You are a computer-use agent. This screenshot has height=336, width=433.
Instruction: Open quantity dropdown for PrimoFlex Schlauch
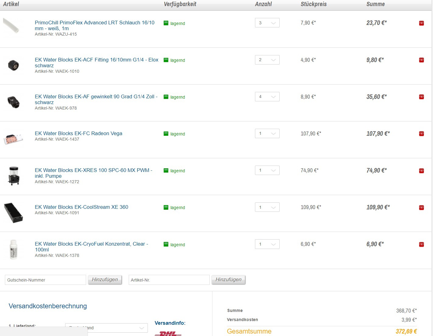click(267, 23)
